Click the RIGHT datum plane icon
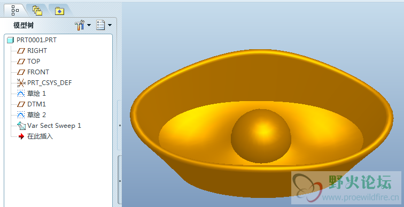 click(x=21, y=51)
